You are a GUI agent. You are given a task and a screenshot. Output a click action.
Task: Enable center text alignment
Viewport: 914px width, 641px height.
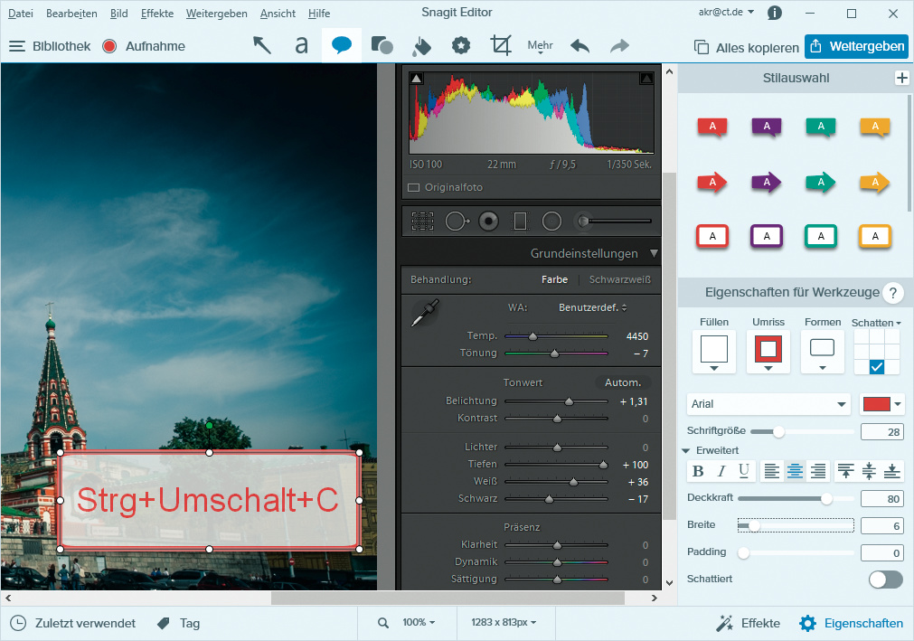[795, 471]
